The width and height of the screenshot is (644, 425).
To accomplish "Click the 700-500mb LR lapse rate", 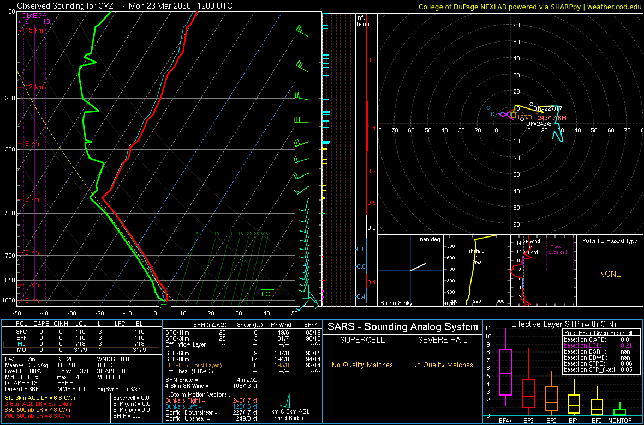I will coord(38,416).
